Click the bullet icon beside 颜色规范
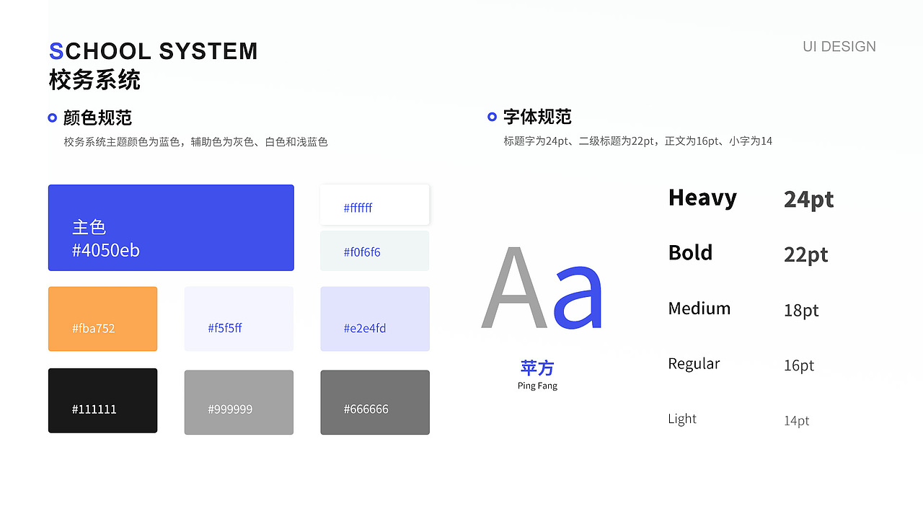The image size is (923, 519). tap(52, 117)
